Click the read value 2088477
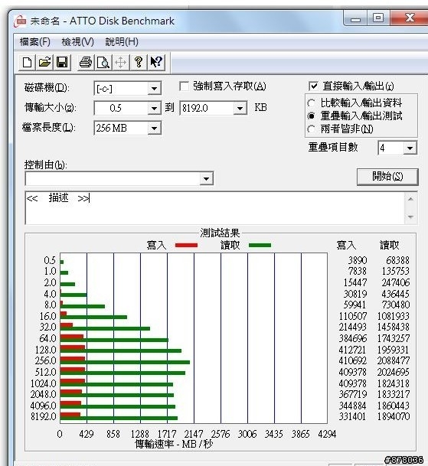The width and height of the screenshot is (428, 466). [394, 361]
